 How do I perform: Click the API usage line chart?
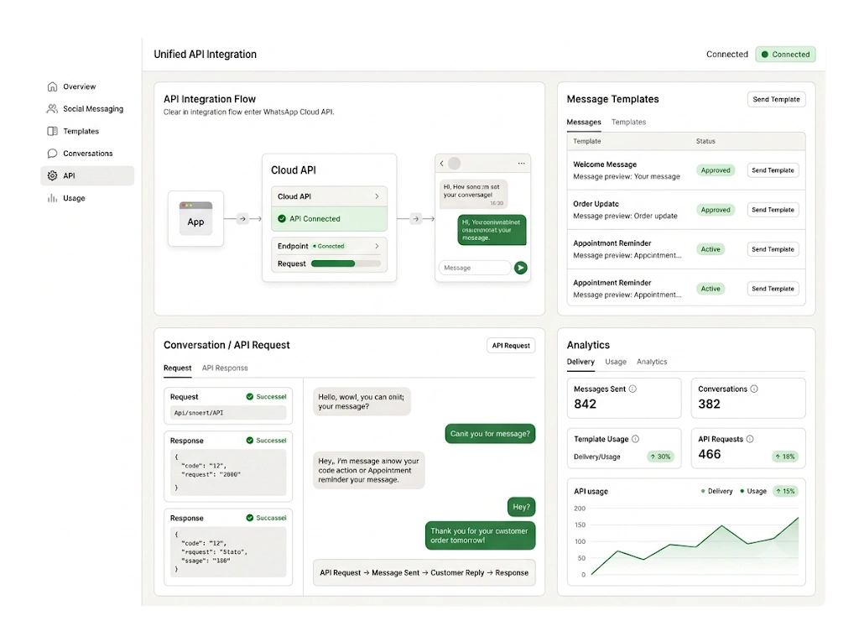coord(694,541)
